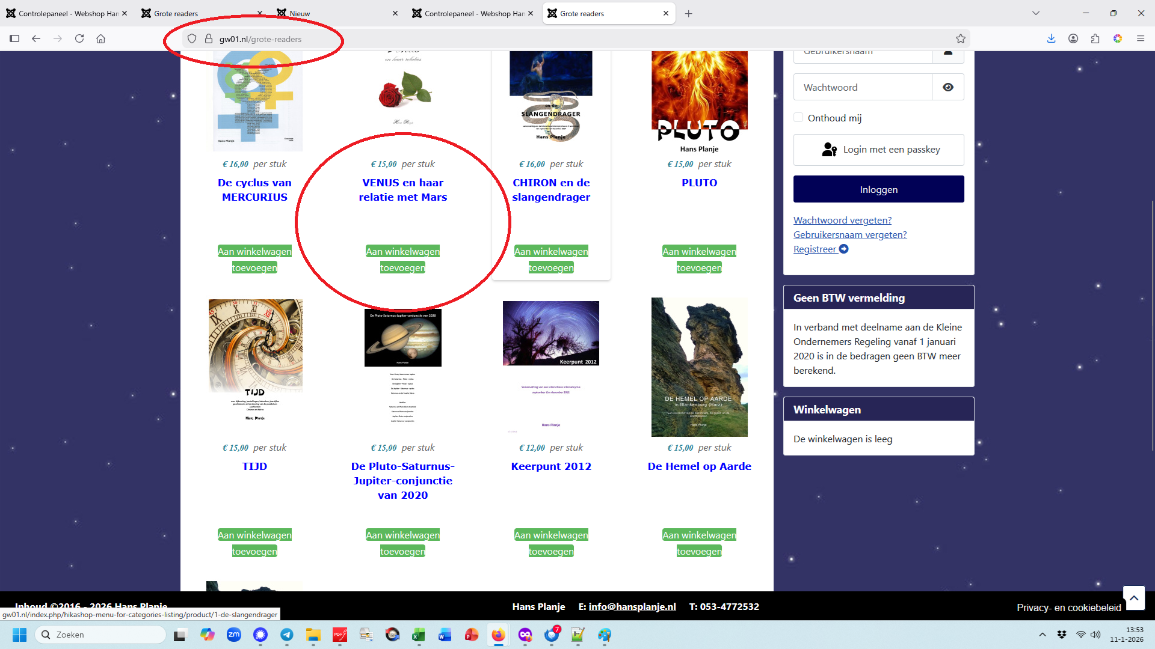The width and height of the screenshot is (1155, 649).
Task: Click the site shield tracking protection icon
Action: pyautogui.click(x=192, y=39)
